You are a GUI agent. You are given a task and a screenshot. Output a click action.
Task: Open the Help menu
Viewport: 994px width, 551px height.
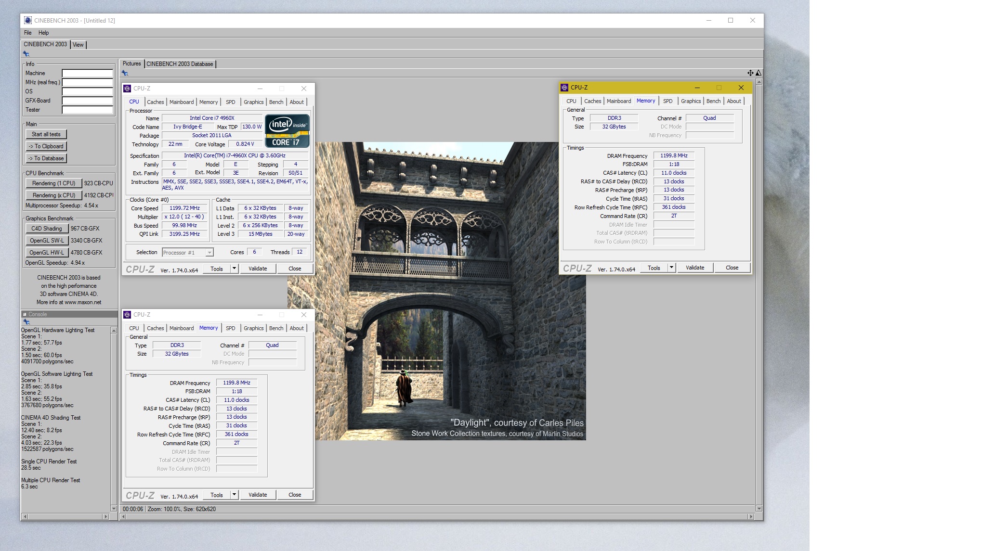tap(43, 33)
